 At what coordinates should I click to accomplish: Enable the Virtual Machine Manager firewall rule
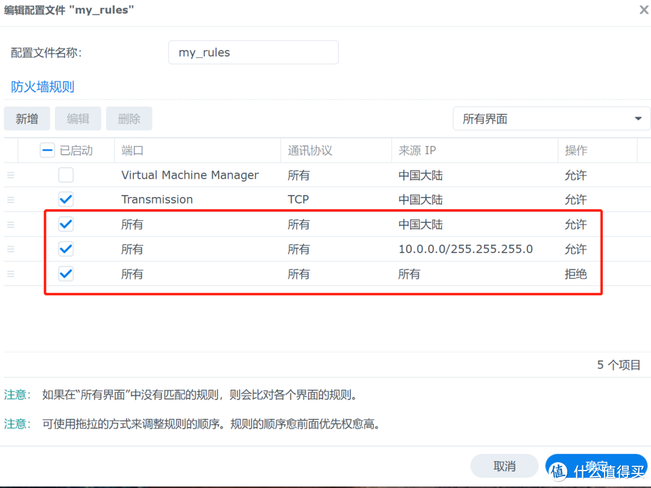[x=66, y=175]
